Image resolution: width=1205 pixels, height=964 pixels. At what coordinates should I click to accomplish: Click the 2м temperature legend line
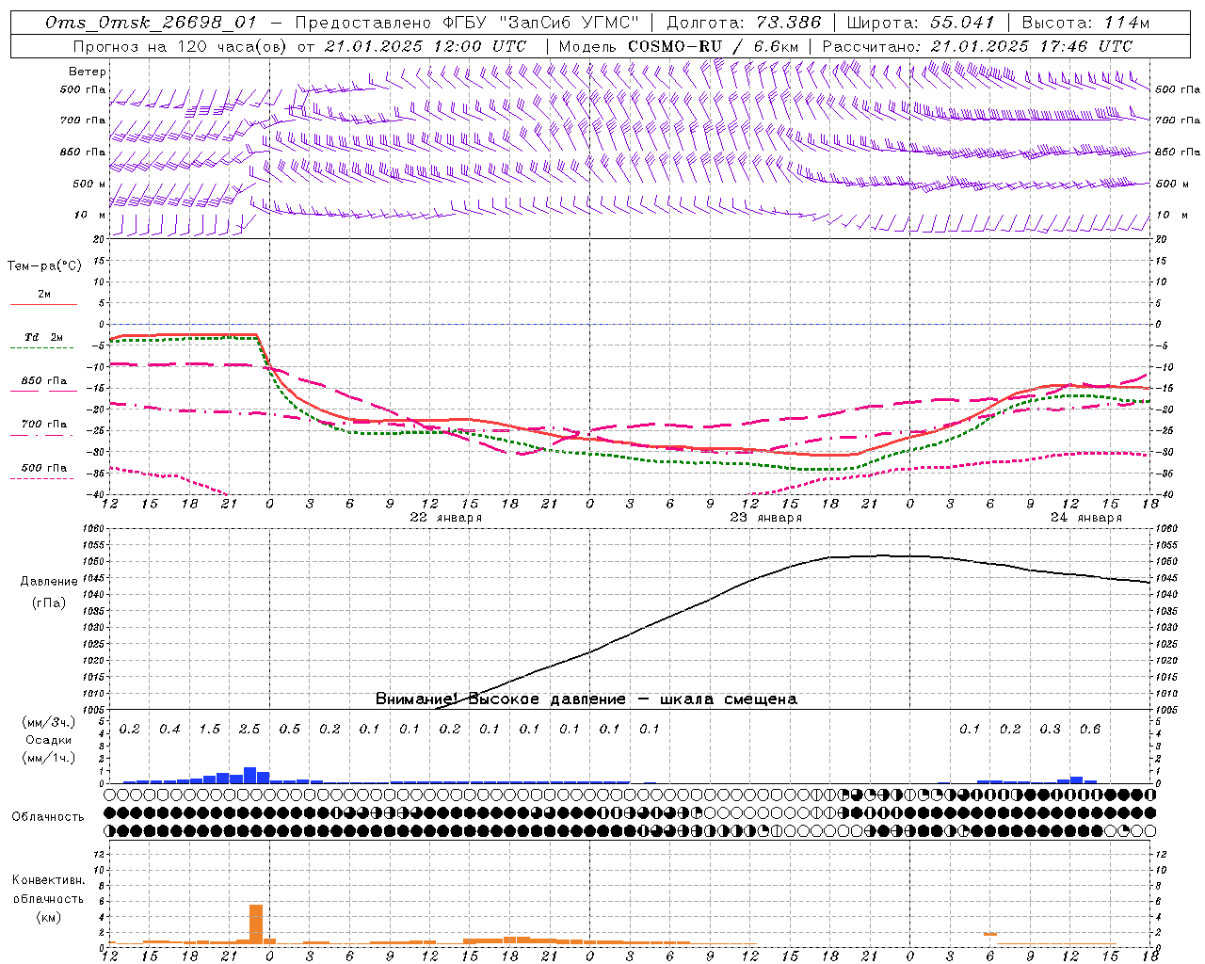[x=44, y=304]
